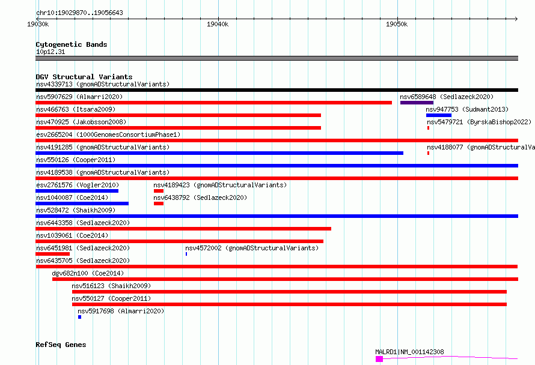Click the red nsv6435705 Sedlazeck2020 bar

point(277,267)
